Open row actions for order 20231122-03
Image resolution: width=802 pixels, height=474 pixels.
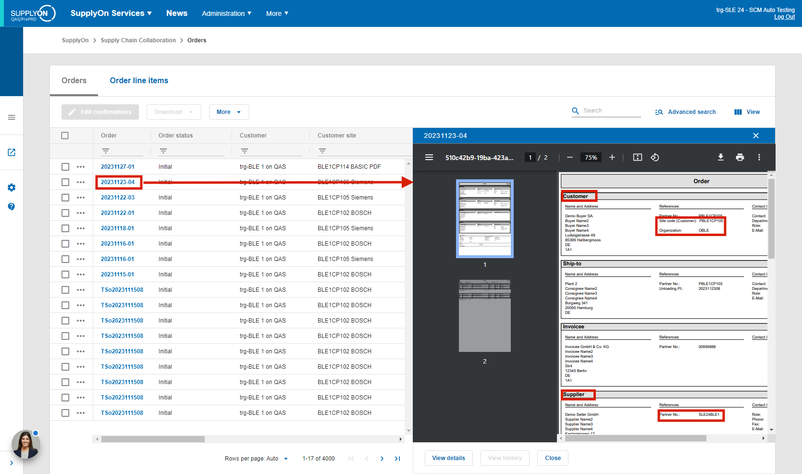coord(81,198)
